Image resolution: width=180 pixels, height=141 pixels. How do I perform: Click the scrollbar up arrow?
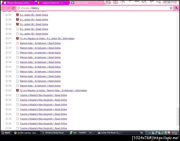point(178,12)
